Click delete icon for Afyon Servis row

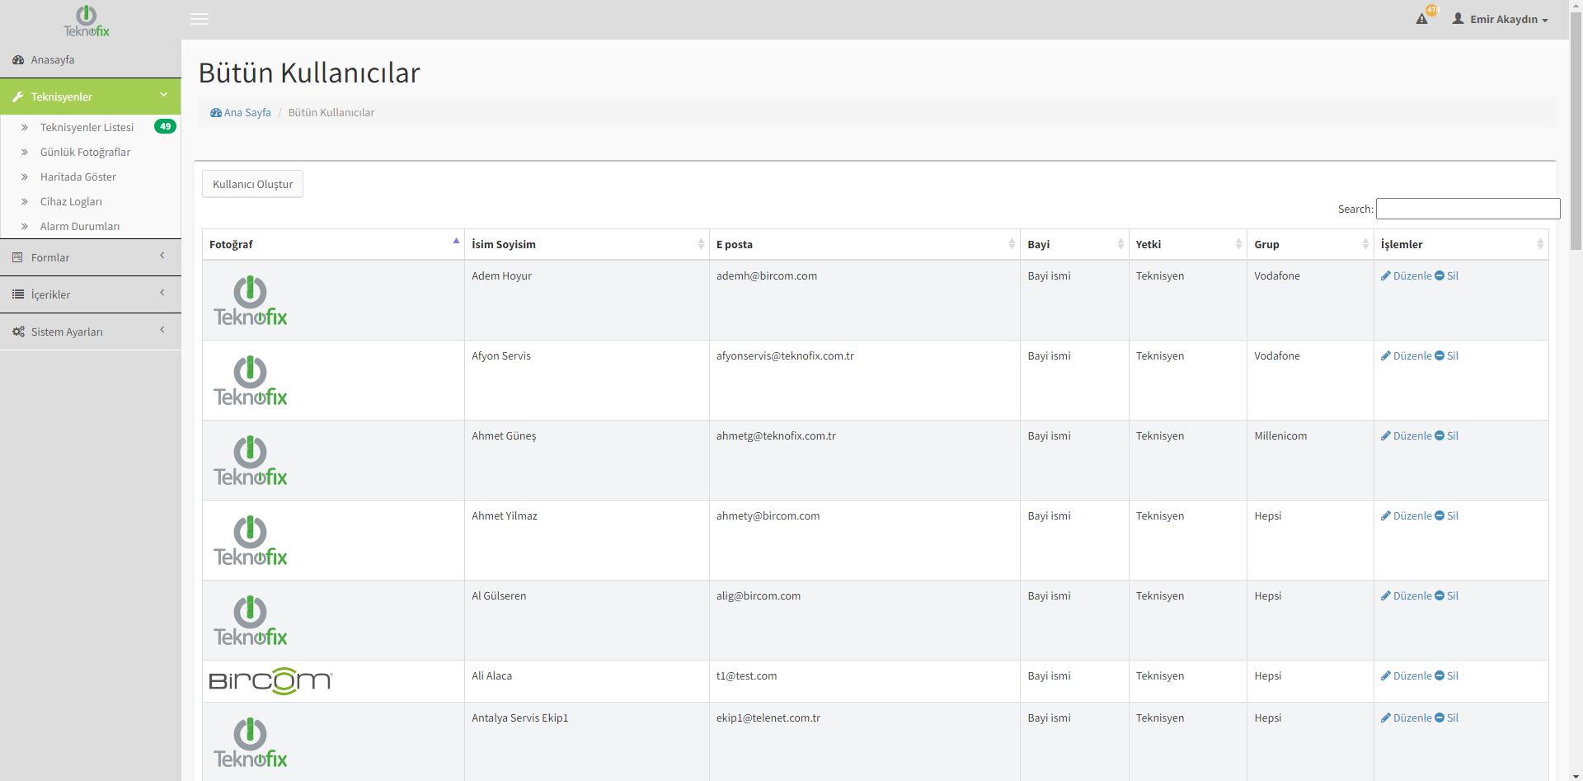click(x=1440, y=356)
